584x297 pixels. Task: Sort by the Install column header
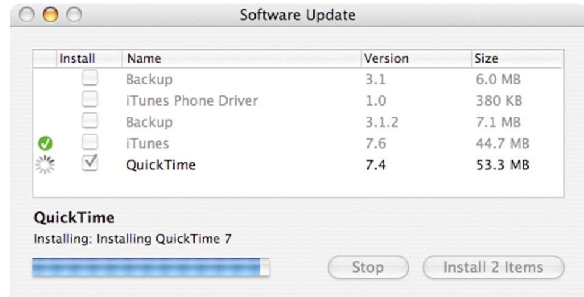tap(89, 59)
